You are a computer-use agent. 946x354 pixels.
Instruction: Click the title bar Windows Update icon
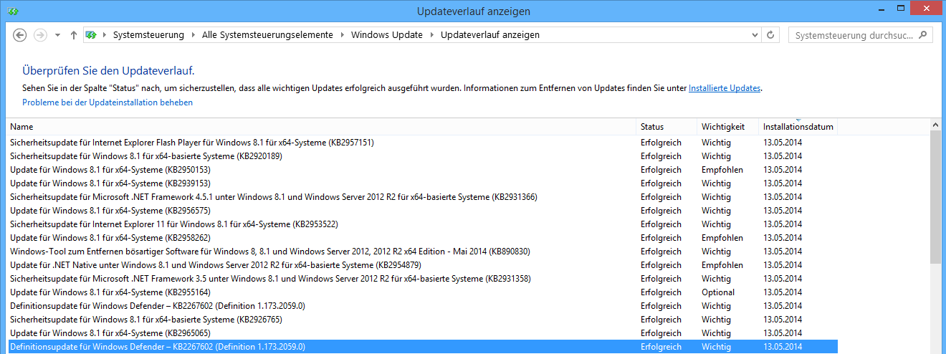(13, 11)
